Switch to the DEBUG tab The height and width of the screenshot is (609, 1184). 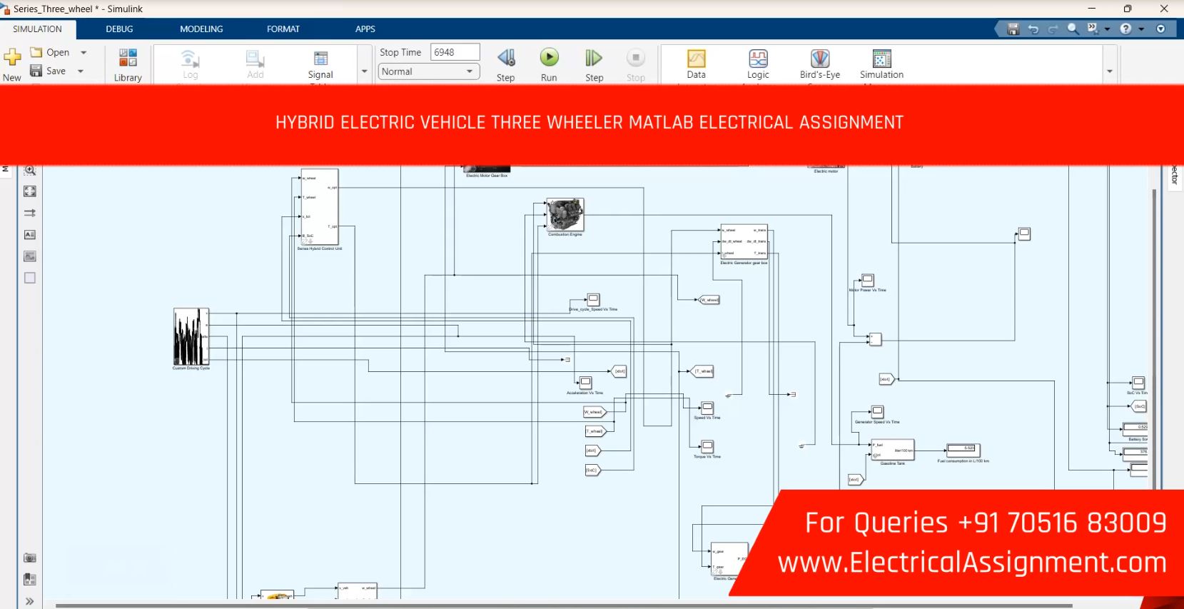click(x=119, y=29)
